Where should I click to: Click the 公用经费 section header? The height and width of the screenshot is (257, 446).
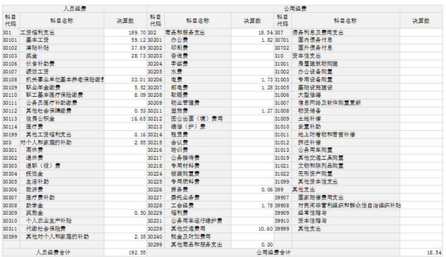pos(296,9)
